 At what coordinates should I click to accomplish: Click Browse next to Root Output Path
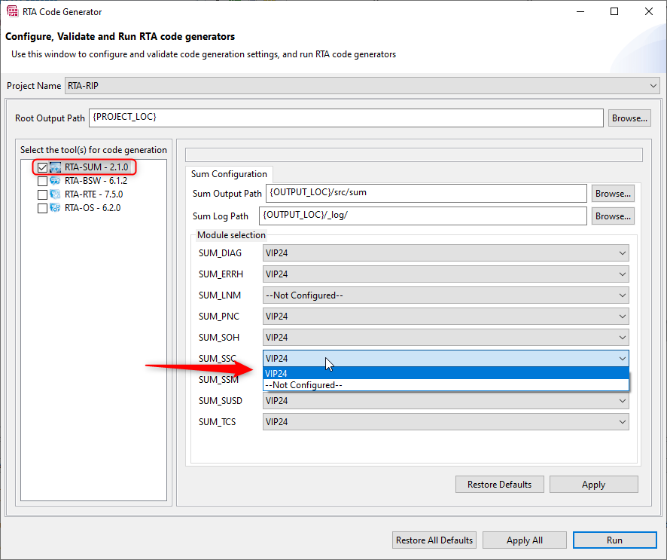tap(629, 118)
